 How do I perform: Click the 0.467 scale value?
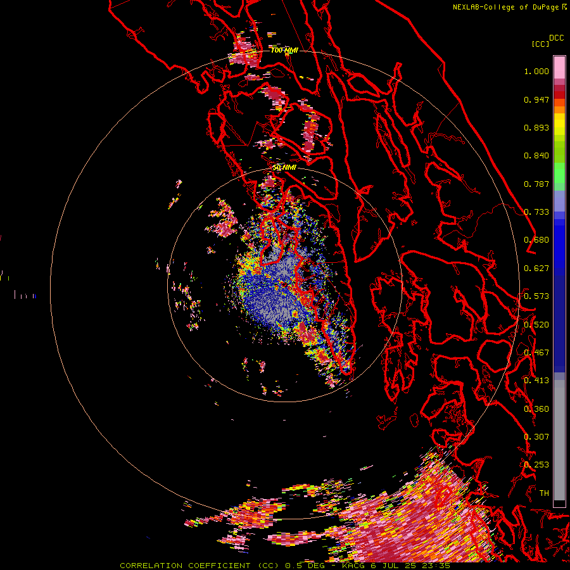536,352
